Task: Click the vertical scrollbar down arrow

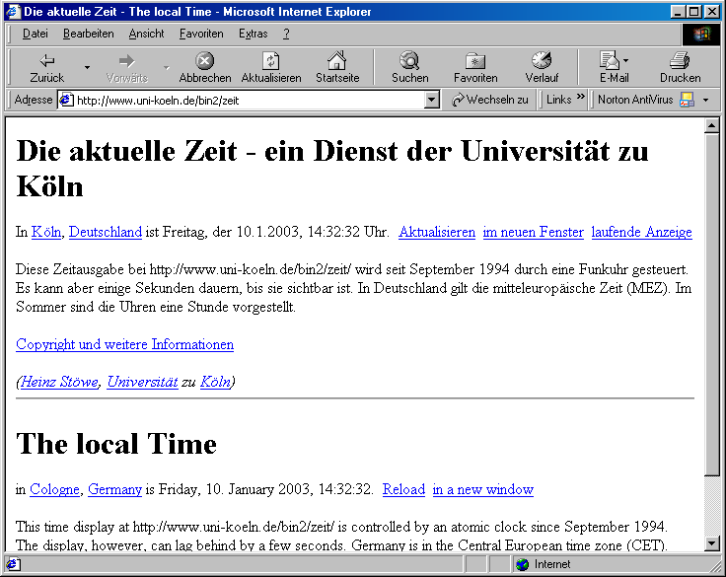Action: (x=712, y=543)
